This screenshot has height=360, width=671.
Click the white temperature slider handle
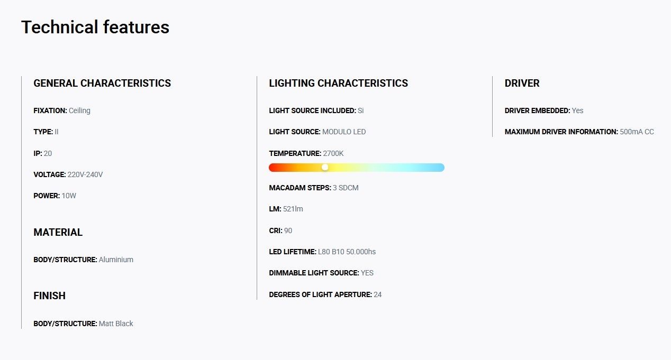point(325,167)
